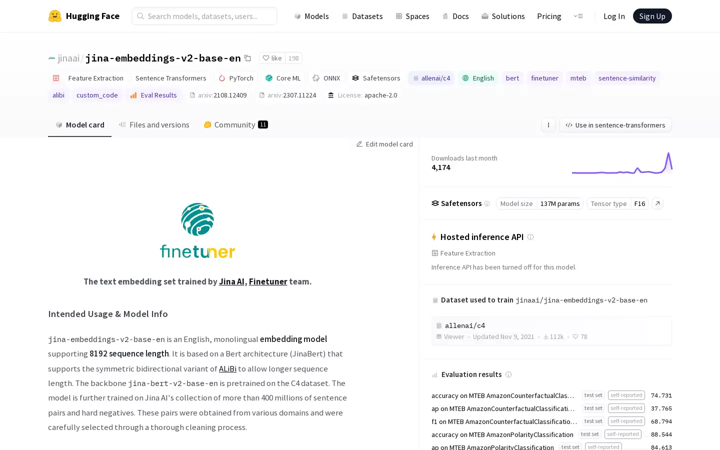Image resolution: width=720 pixels, height=450 pixels.
Task: Select the Model card tab
Action: tap(80, 125)
